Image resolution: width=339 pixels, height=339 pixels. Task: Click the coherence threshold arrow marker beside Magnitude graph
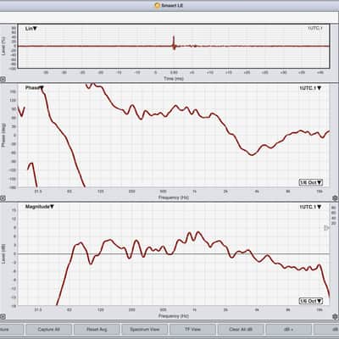pyautogui.click(x=326, y=228)
